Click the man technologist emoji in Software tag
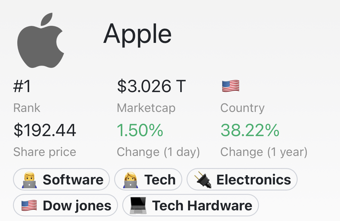This screenshot has width=340, height=221. [x=29, y=180]
